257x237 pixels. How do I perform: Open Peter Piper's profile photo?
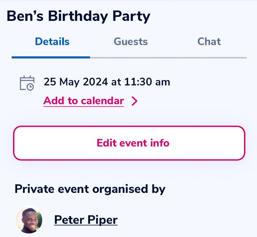tap(29, 220)
